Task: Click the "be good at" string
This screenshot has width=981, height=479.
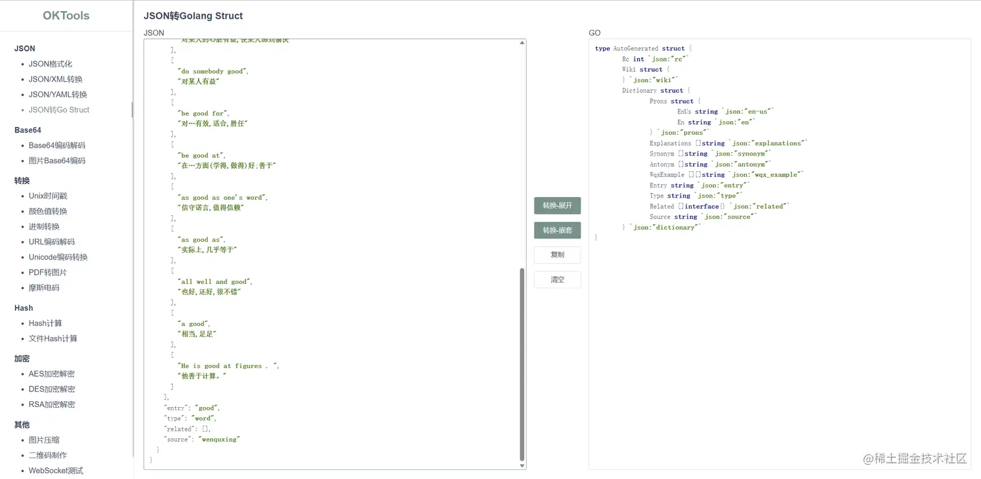Action: pyautogui.click(x=201, y=156)
